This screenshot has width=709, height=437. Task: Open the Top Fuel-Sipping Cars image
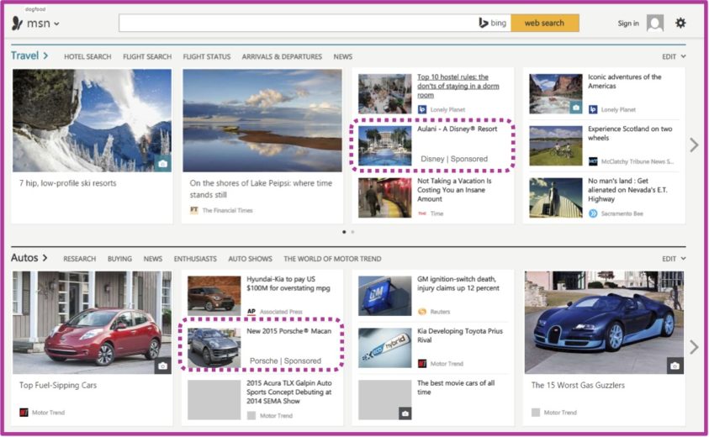click(x=92, y=322)
